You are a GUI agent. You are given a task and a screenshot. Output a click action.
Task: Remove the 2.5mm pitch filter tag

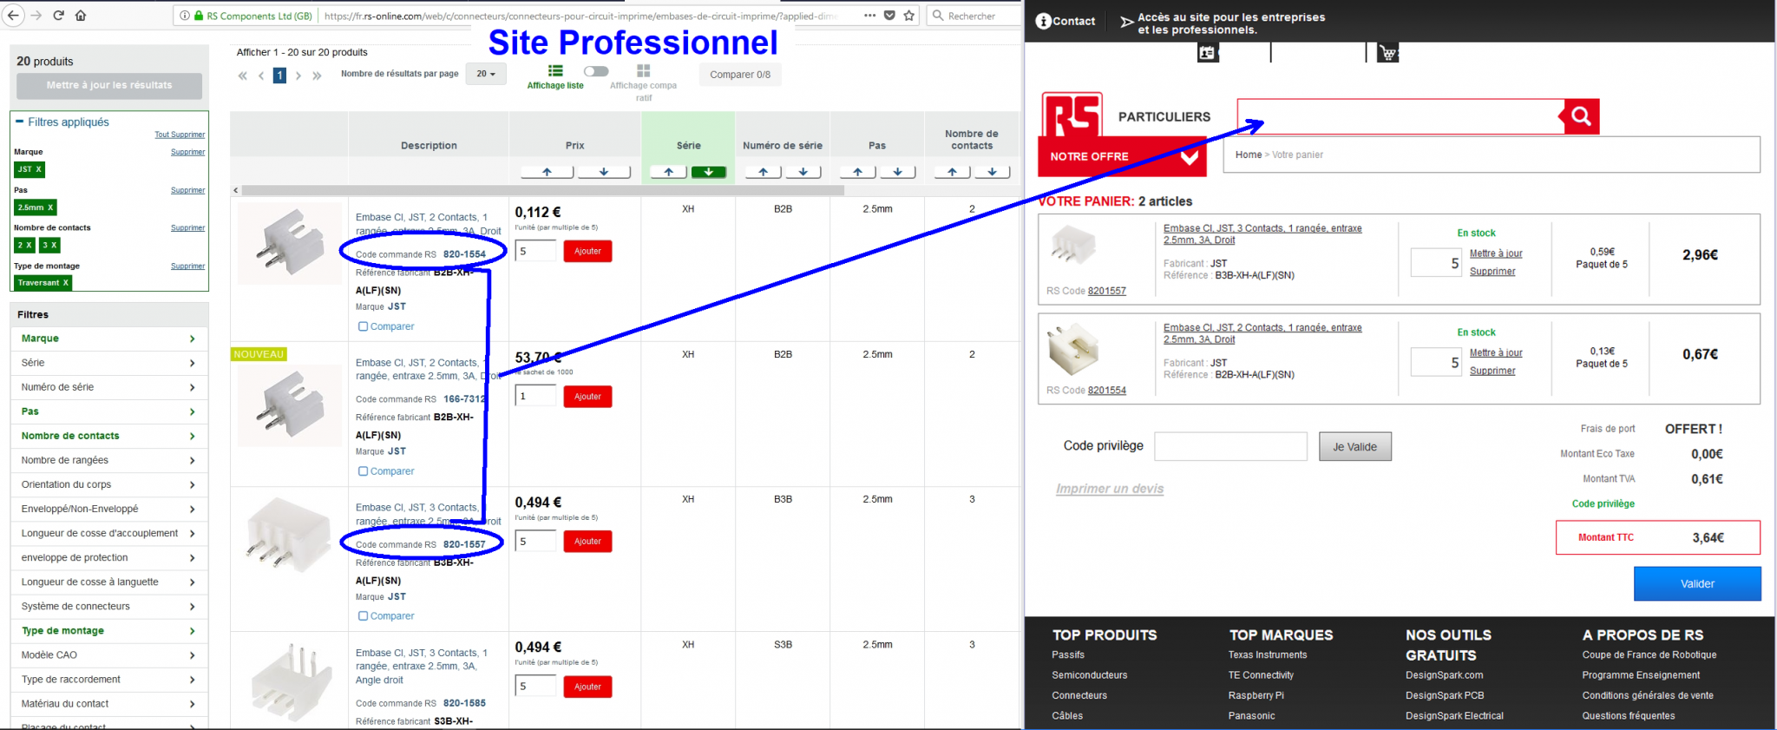pos(36,207)
